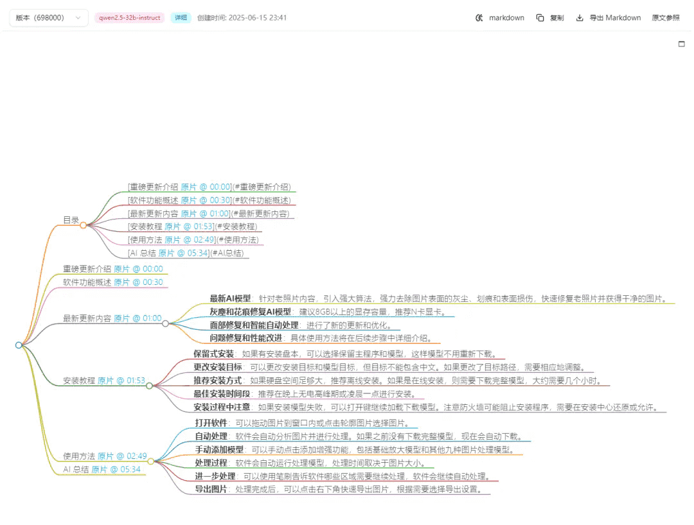Collapse the 最新更新内容 node circle
Viewport: 694px width, 525px height.
165,323
